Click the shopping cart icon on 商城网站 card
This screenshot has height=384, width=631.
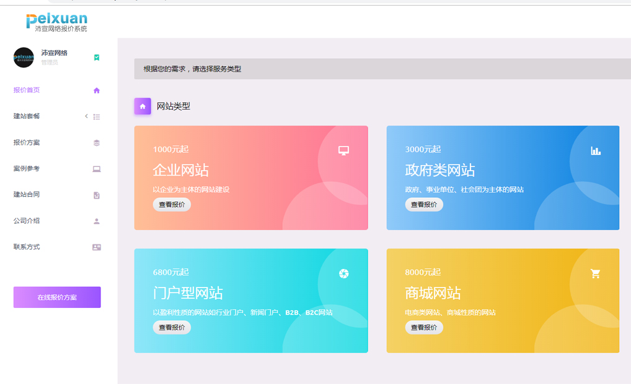pos(596,273)
